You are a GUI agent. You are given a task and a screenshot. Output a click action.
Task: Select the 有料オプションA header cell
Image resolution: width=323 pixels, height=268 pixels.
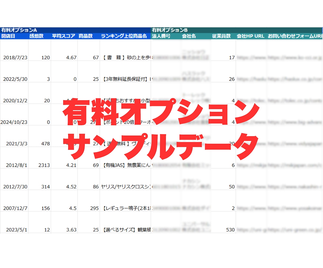[75, 30]
